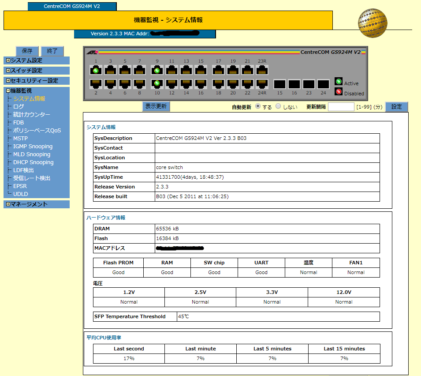Screen dimensions: 421x376
Task: Click port 2 jack icon
Action: (96, 84)
